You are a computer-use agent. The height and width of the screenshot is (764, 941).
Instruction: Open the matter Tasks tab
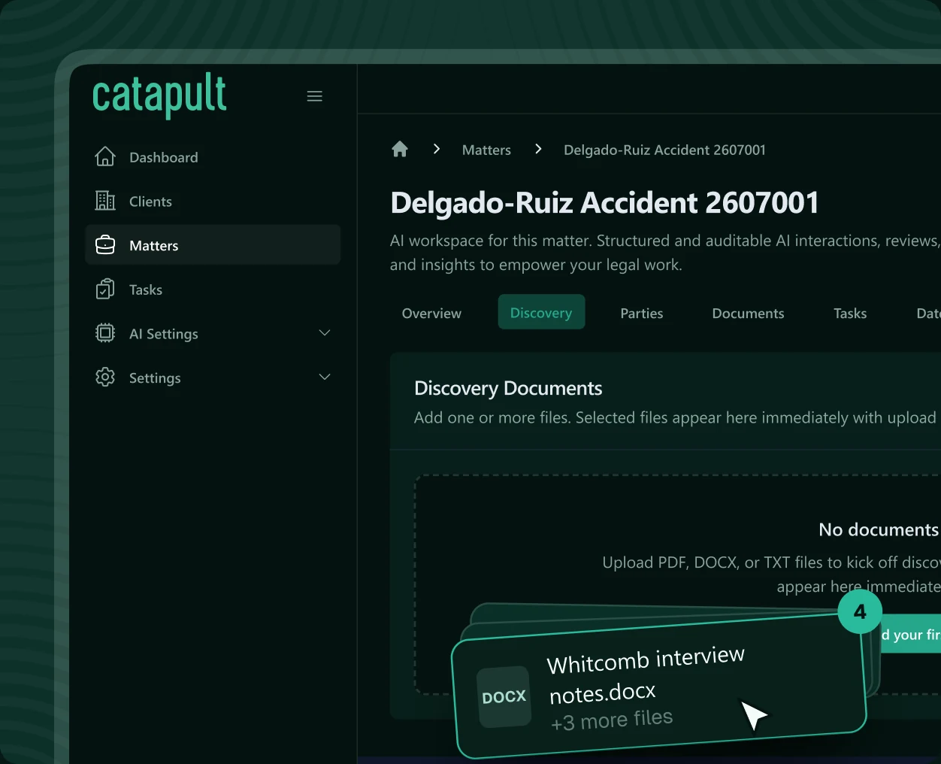coord(850,313)
